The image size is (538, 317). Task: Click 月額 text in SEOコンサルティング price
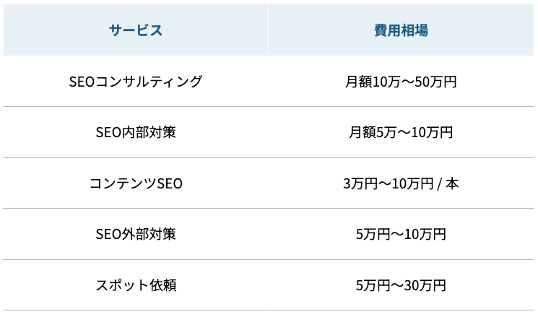pyautogui.click(x=360, y=82)
